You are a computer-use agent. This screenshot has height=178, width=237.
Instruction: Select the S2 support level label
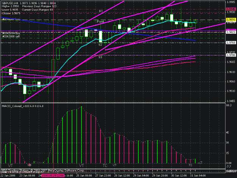pos(100,45)
